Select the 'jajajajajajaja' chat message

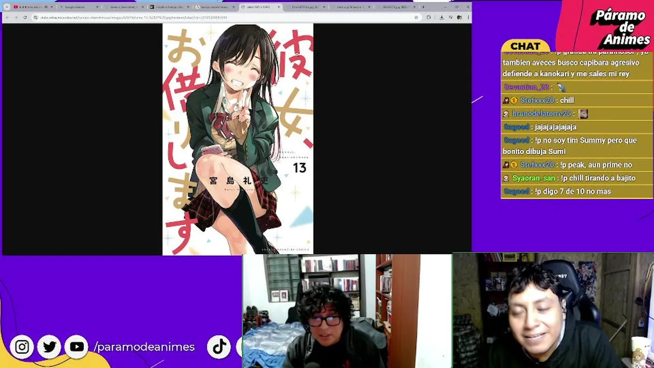point(555,127)
